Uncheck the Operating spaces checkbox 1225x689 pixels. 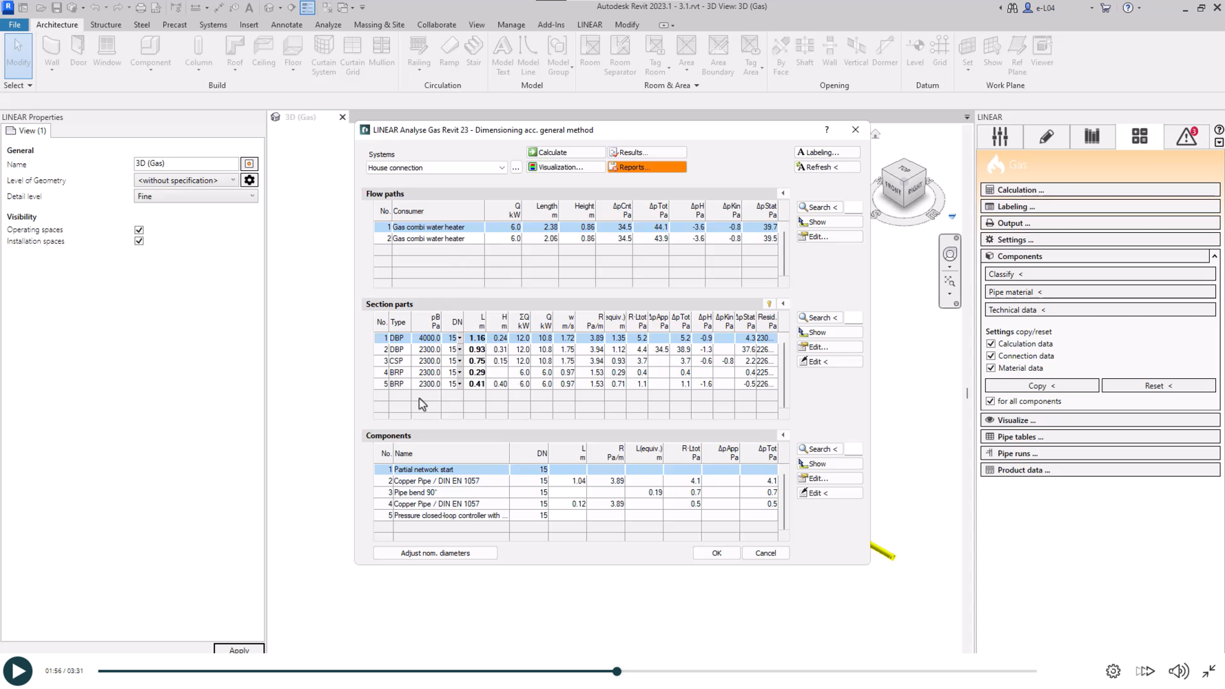[139, 229]
